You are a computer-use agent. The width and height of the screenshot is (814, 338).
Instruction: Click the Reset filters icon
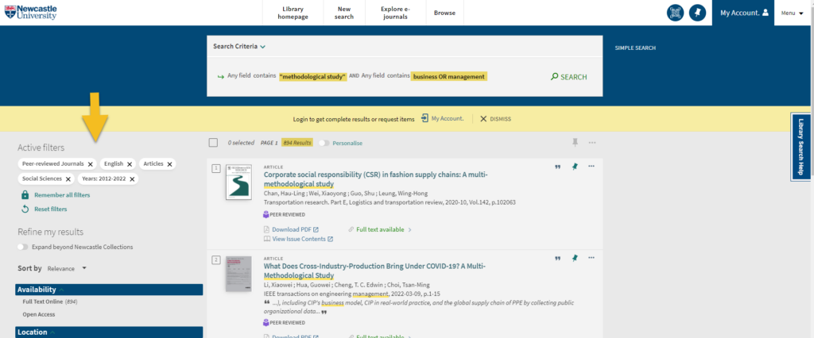(25, 209)
